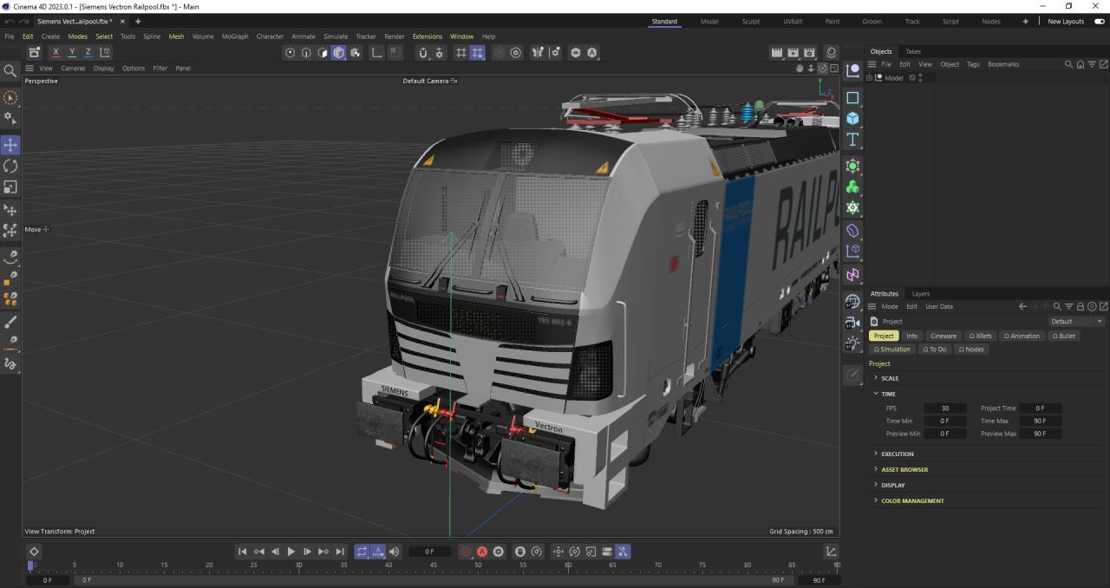Expand the SCALE section
Viewport: 1110px width, 588px height.
point(890,378)
